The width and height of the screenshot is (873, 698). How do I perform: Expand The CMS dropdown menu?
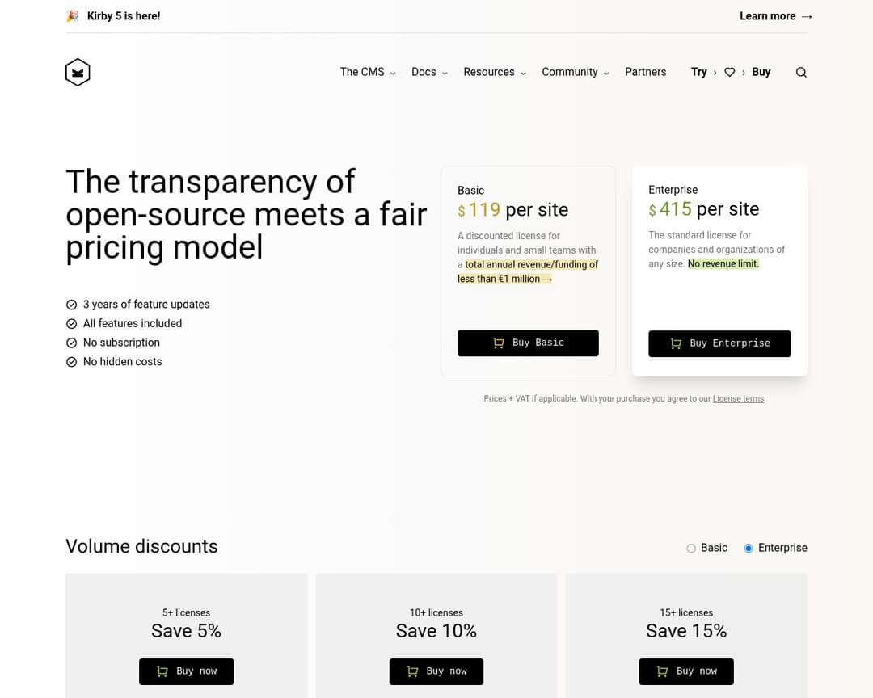(x=368, y=73)
